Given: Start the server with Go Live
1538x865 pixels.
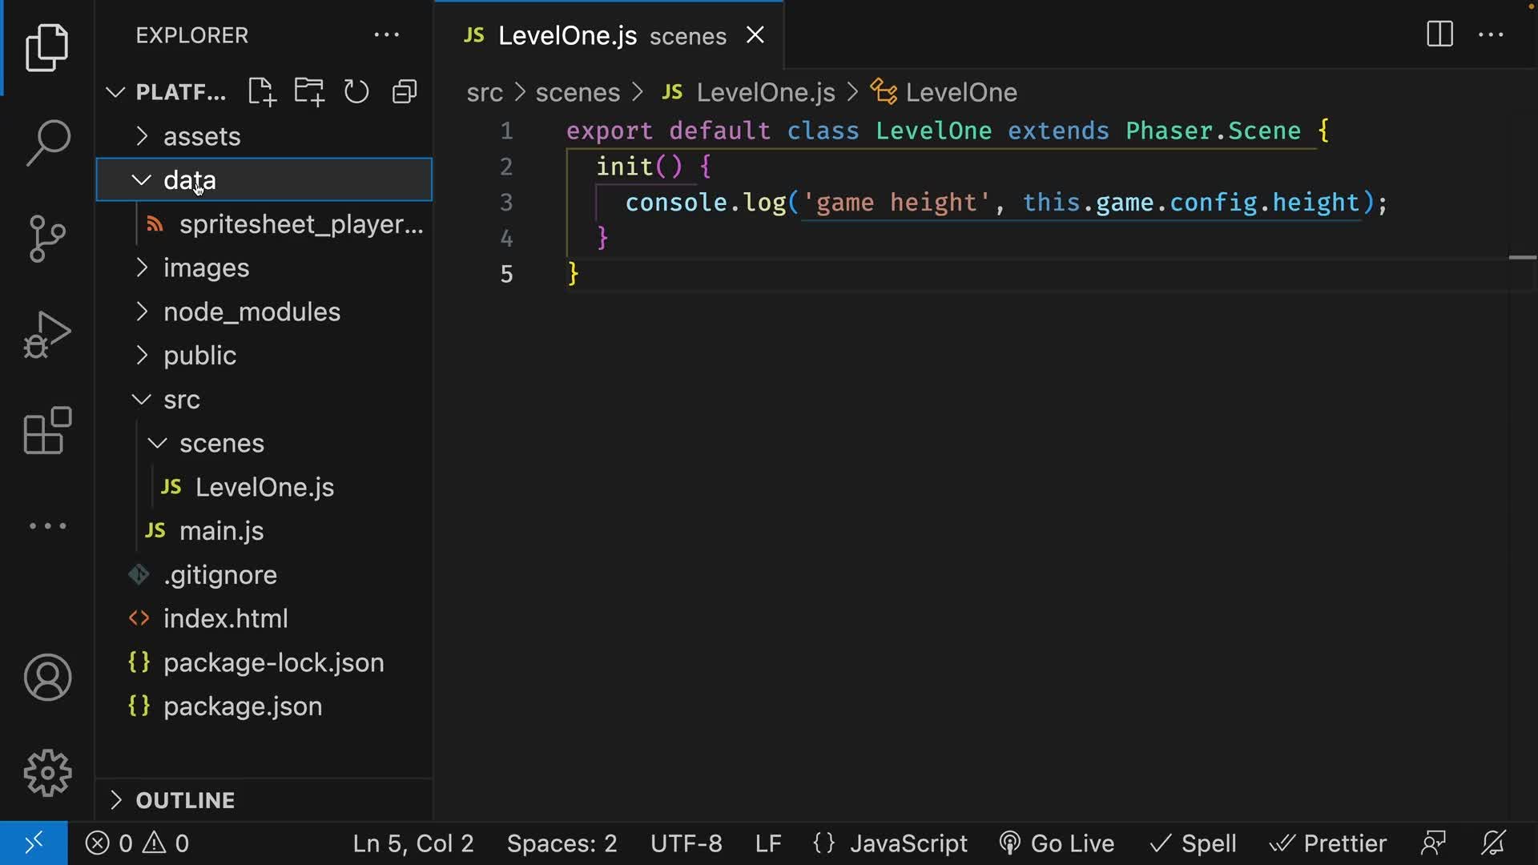Looking at the screenshot, I should 1057,843.
